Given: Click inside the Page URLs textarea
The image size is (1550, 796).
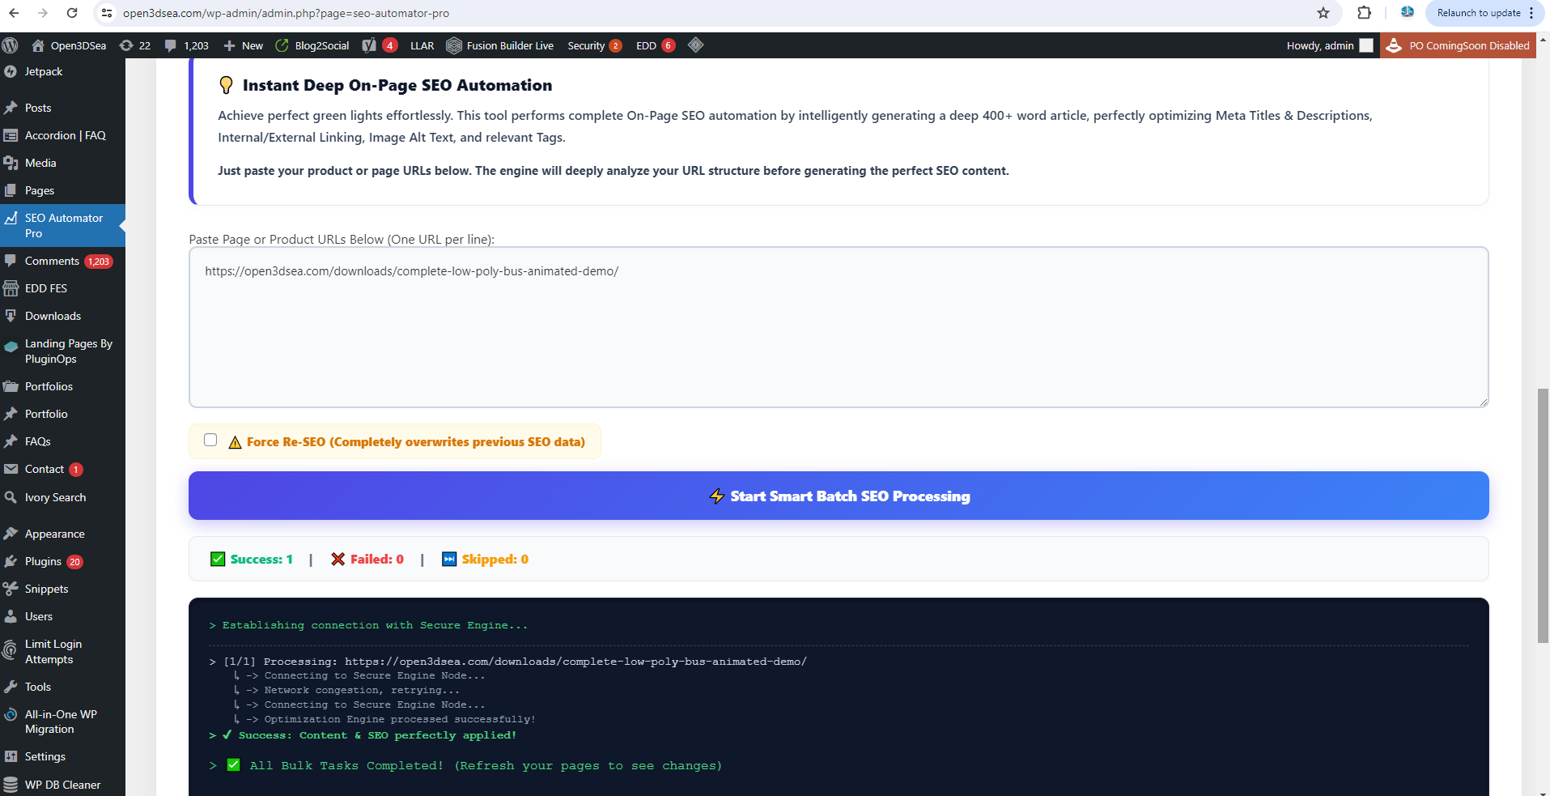Looking at the screenshot, I should [x=839, y=327].
